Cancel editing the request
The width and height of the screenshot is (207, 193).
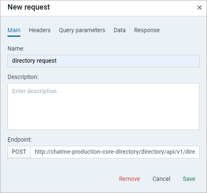[x=162, y=179]
